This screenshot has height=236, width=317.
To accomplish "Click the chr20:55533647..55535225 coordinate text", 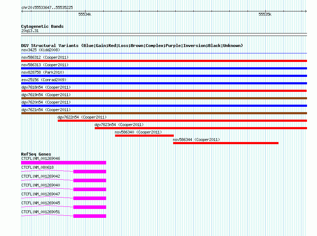I will click(47, 7).
